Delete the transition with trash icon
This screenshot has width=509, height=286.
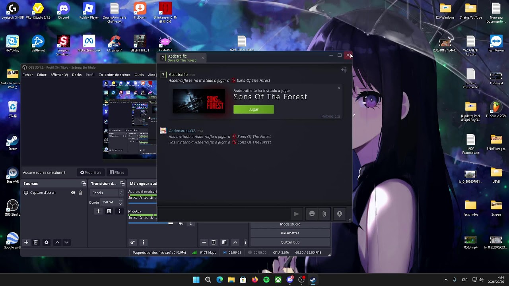pyautogui.click(x=109, y=211)
